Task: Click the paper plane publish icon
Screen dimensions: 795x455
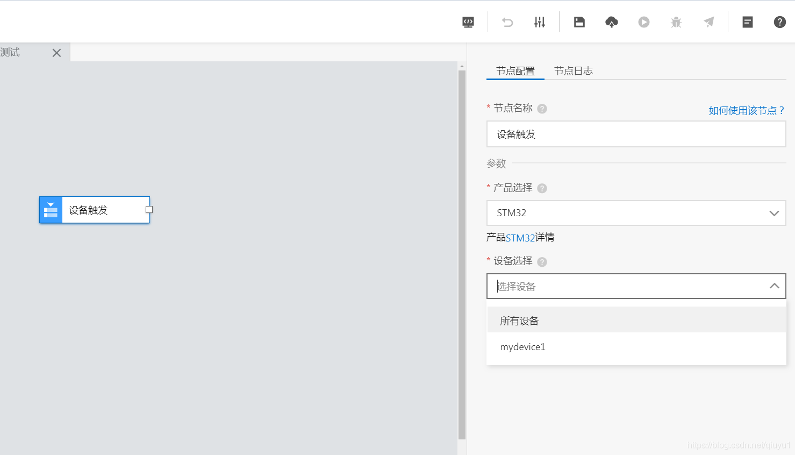Action: tap(709, 22)
